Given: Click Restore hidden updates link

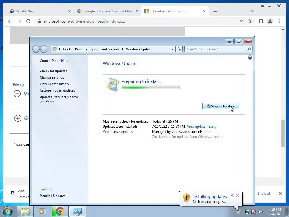Looking at the screenshot, I should 57,90.
